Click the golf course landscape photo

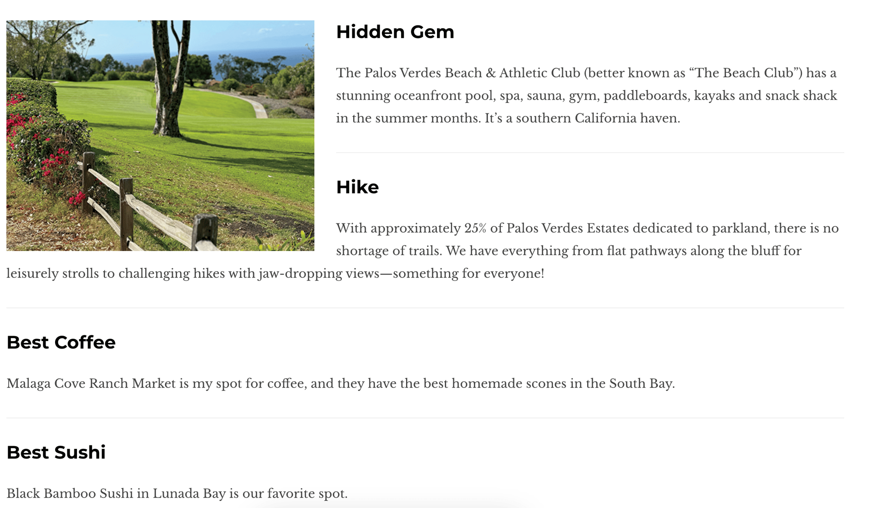click(x=160, y=136)
